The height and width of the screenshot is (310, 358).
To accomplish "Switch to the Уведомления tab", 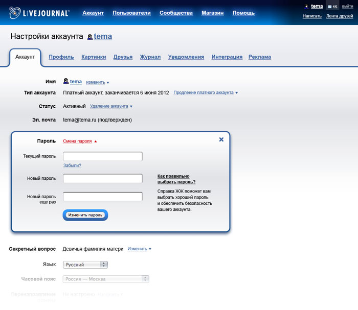I will (x=186, y=57).
